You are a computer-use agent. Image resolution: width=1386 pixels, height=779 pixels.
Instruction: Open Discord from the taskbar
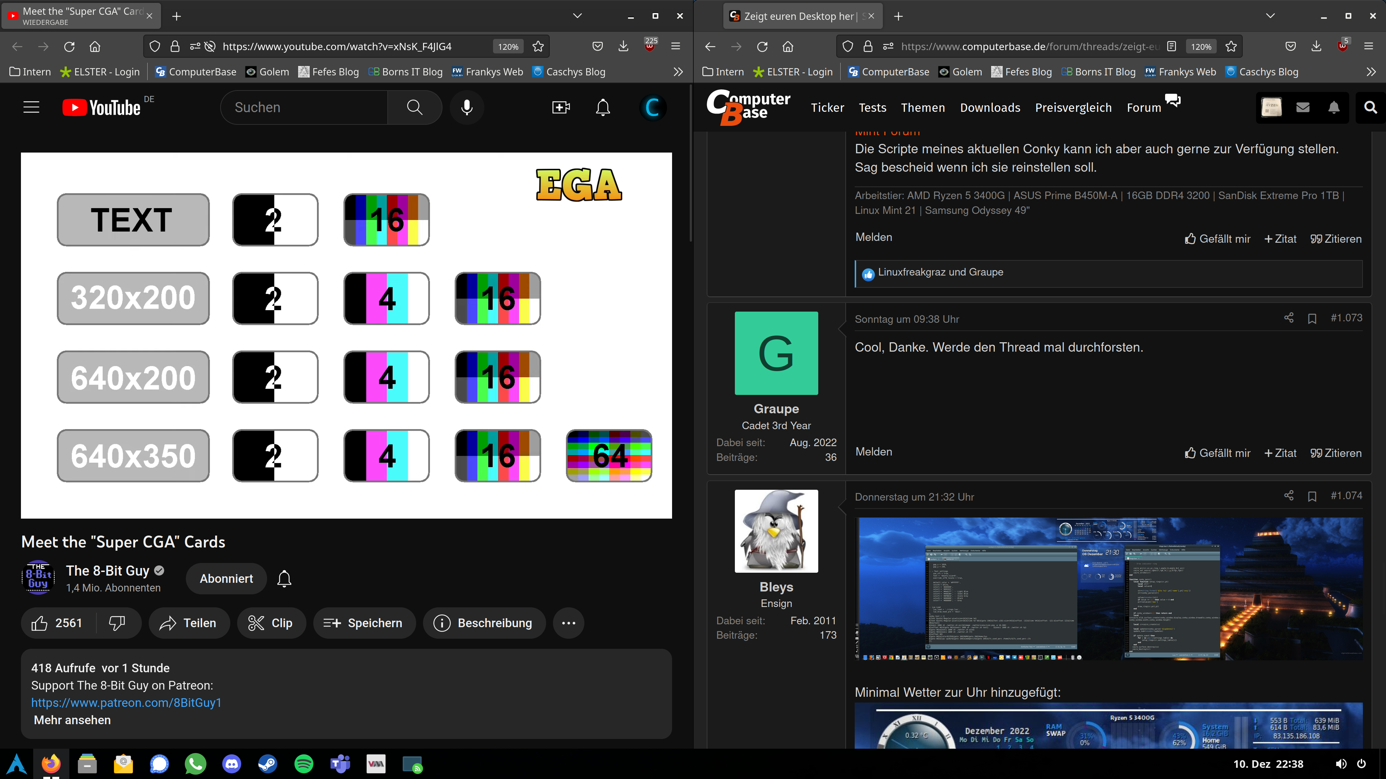(x=231, y=763)
